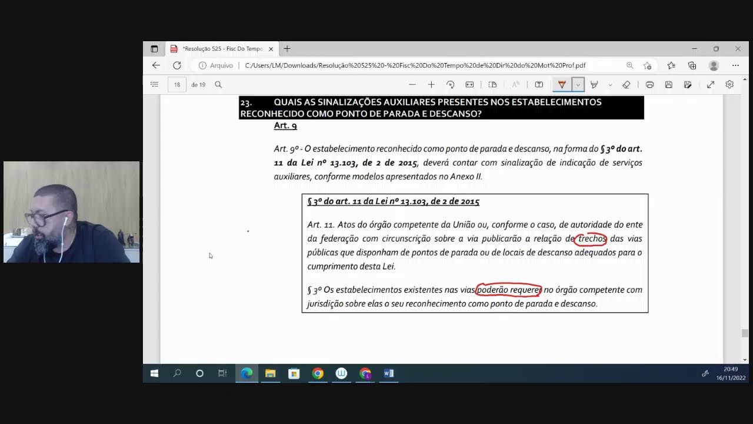
Task: Click the circled word 'trechos'
Action: [591, 238]
